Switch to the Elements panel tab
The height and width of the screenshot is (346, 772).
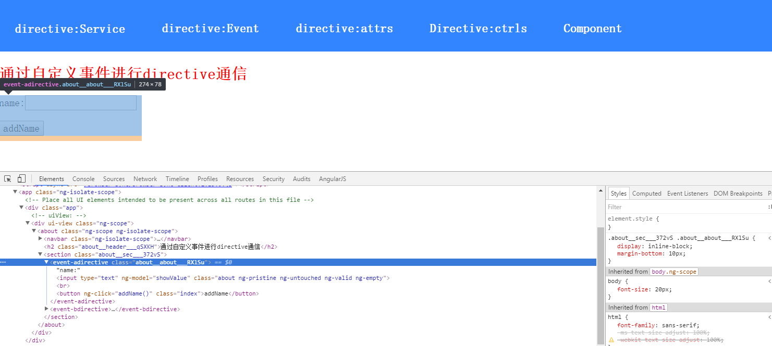[x=52, y=179]
